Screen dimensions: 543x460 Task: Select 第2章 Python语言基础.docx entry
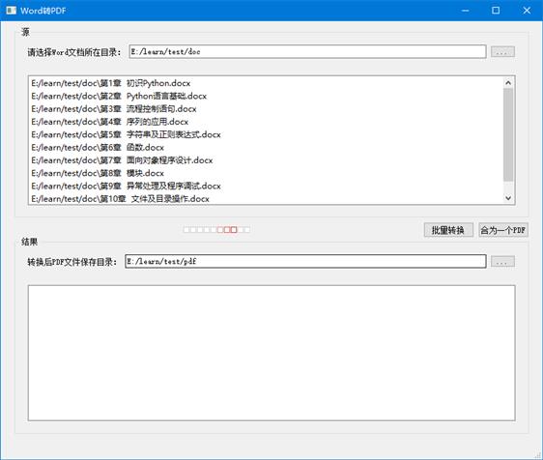click(x=119, y=96)
